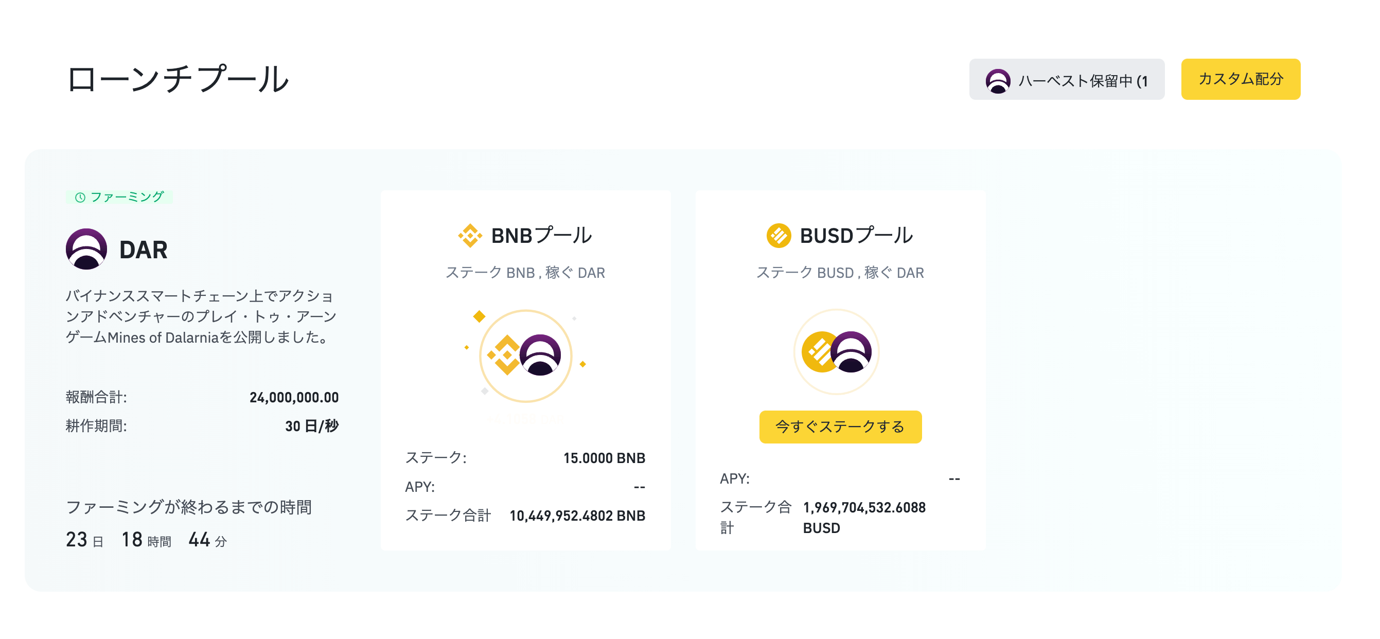Open the ハーベスト保留中 pending harvest button
The height and width of the screenshot is (639, 1380).
click(x=1067, y=79)
